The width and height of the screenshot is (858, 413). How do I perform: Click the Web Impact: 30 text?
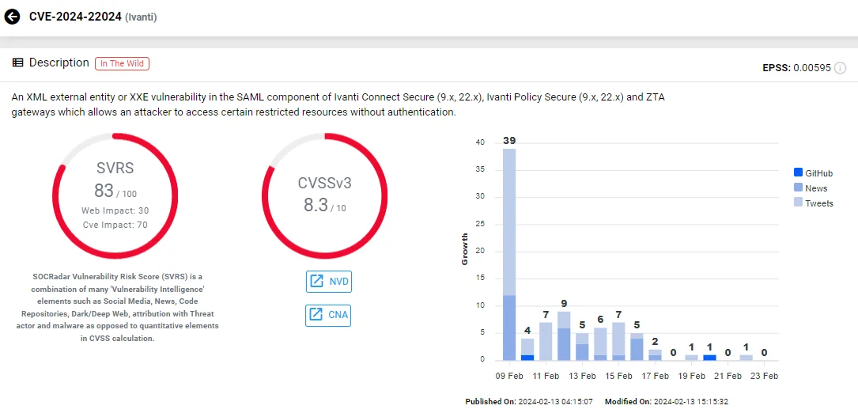[115, 210]
